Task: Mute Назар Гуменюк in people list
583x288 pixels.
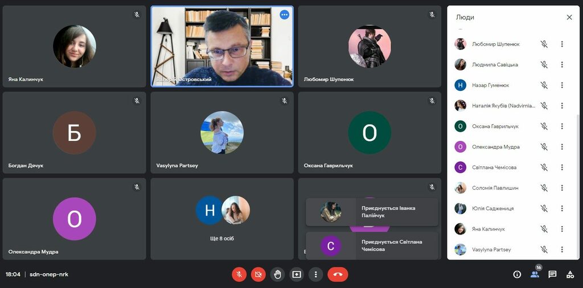Action: point(544,85)
